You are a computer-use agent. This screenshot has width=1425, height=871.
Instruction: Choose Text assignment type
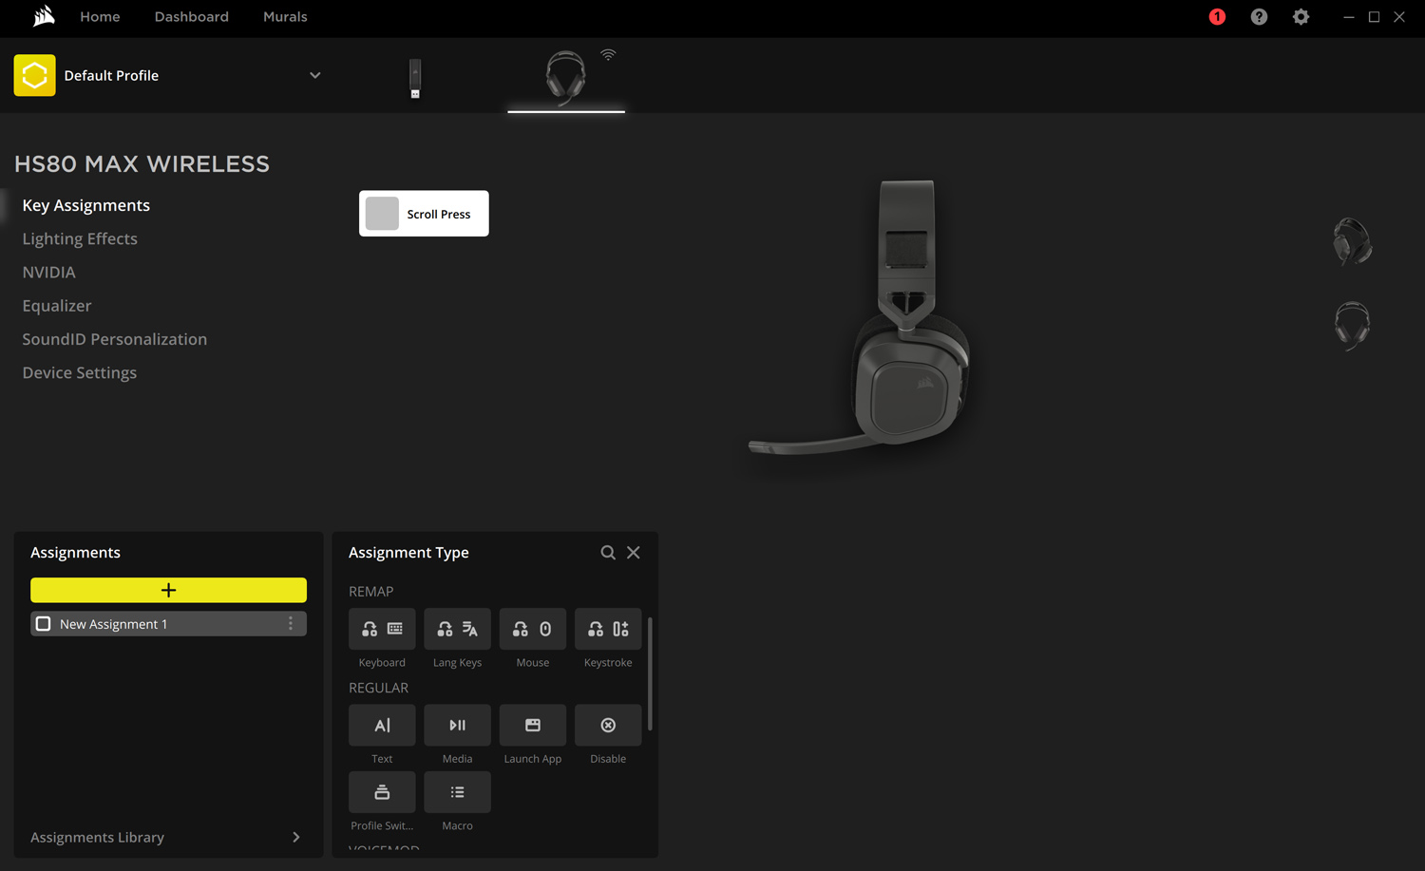pyautogui.click(x=382, y=725)
